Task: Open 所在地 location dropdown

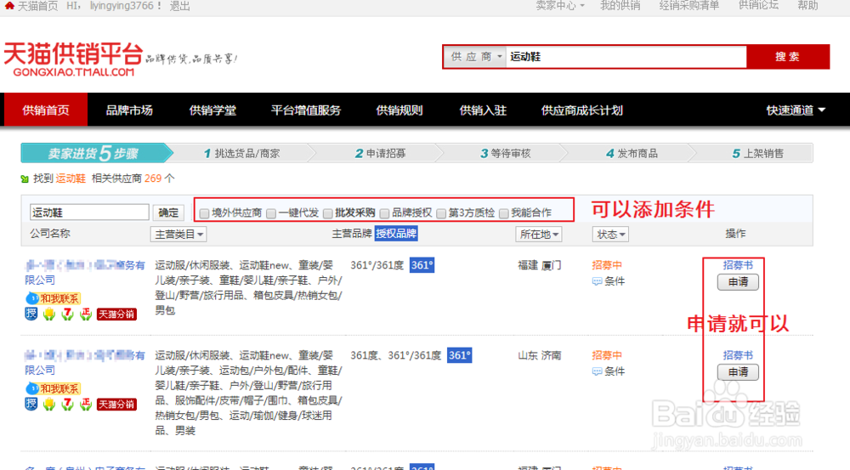Action: tap(538, 235)
